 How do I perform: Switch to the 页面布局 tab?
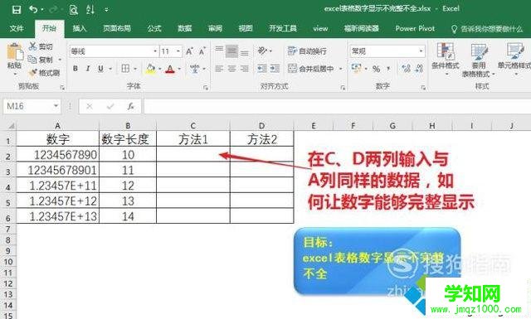[x=117, y=28]
